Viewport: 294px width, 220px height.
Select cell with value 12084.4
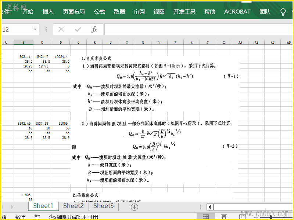[61, 56]
